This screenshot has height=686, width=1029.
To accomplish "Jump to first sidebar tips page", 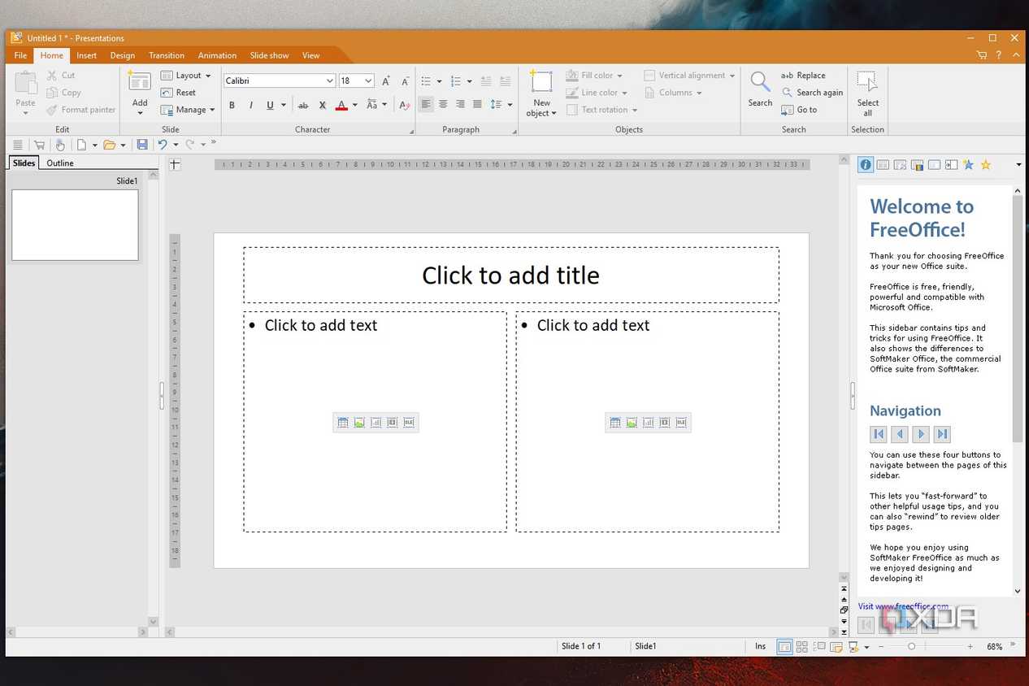I will click(878, 434).
